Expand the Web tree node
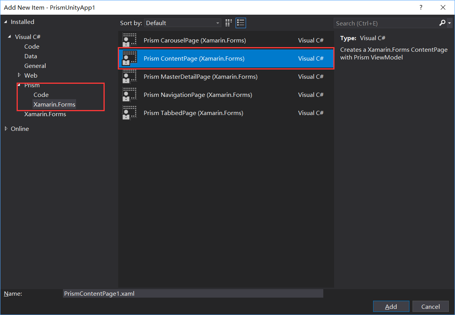 click(19, 75)
